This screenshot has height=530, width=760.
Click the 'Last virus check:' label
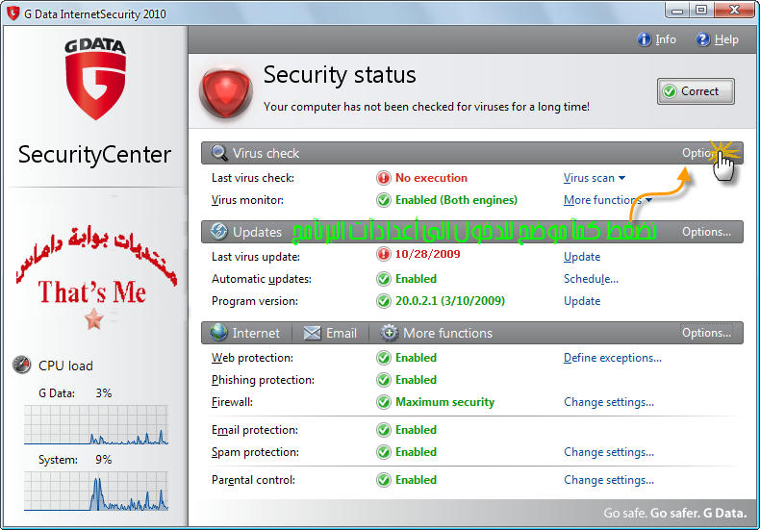coord(252,178)
